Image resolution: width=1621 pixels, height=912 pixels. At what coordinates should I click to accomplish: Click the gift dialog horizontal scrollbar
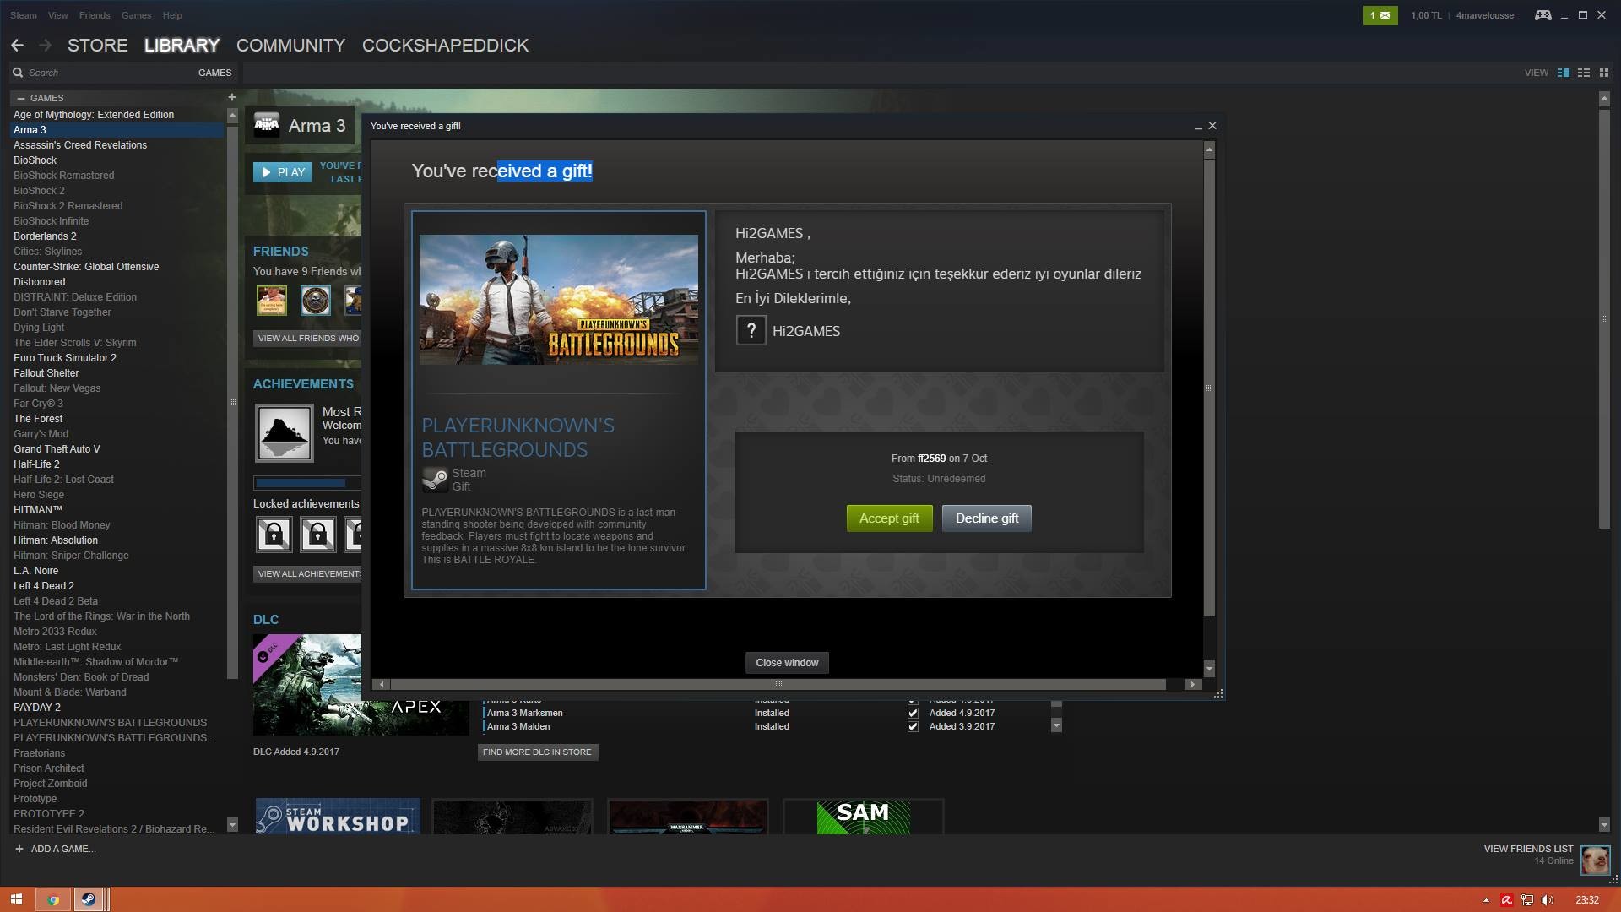pos(778,684)
